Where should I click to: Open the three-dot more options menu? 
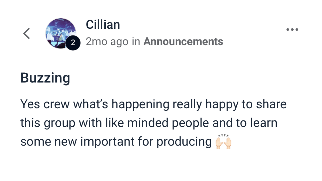292,30
